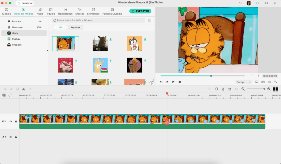Image resolution: width=281 pixels, height=164 pixels.
Task: Open the help question mark icon
Action: pos(151,83)
